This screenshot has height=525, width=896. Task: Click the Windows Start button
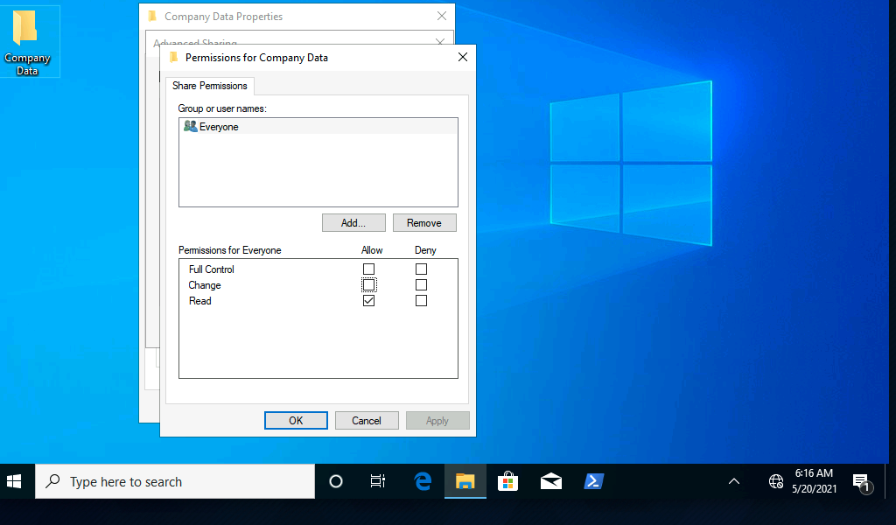click(14, 481)
